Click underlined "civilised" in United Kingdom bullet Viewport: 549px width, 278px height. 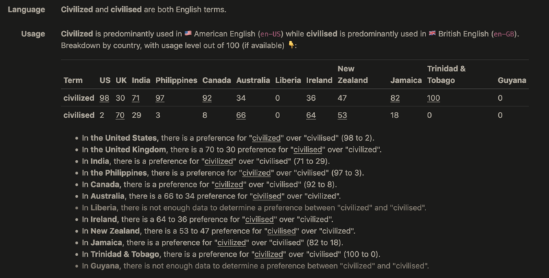coord(307,150)
